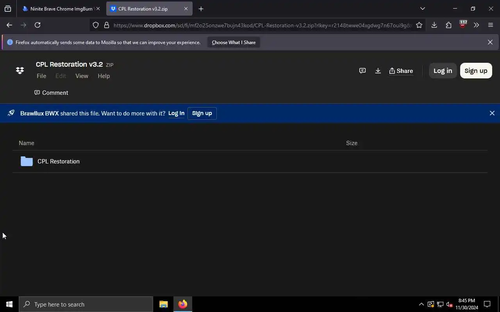This screenshot has width=500, height=312.
Task: Open Firefox extensions puzzle icon
Action: pos(448,25)
